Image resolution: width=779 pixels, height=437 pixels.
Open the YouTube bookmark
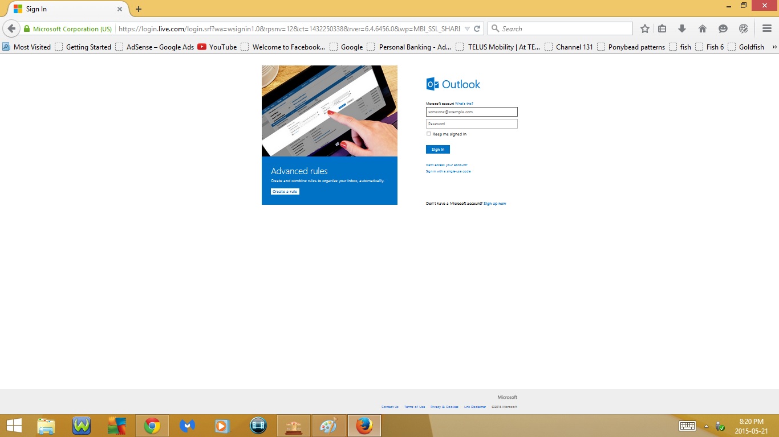pyautogui.click(x=217, y=47)
